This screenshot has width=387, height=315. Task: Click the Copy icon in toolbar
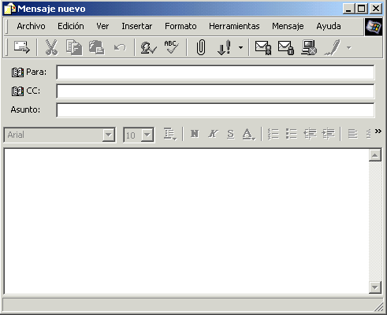click(74, 47)
